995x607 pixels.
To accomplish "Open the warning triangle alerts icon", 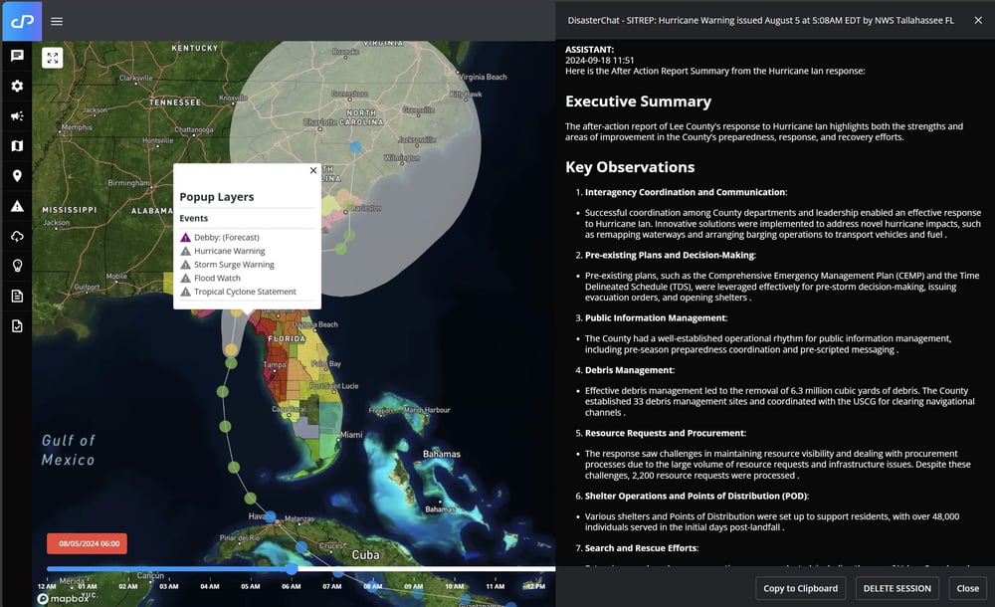I will pos(17,206).
